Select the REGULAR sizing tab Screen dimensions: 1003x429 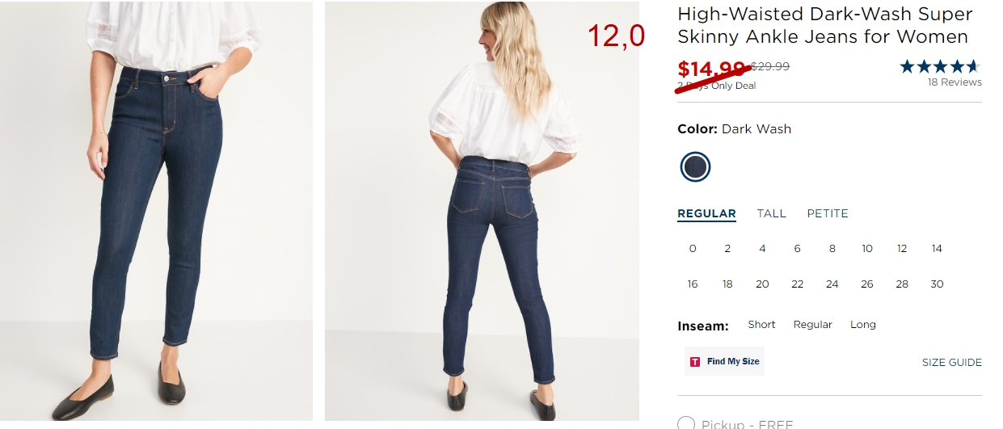pyautogui.click(x=706, y=213)
